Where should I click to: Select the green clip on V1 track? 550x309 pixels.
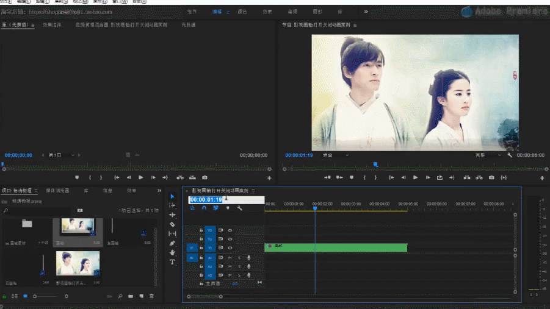point(336,247)
